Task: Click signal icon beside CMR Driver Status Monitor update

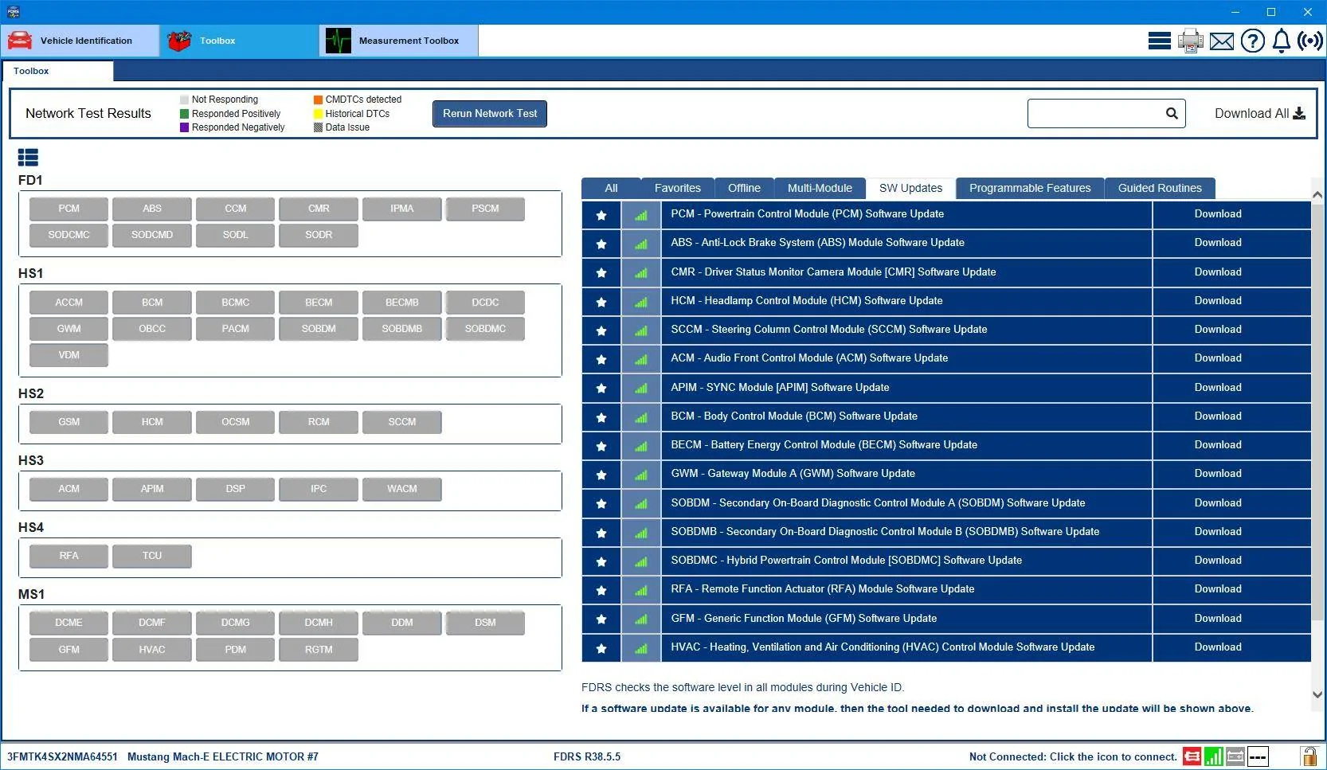Action: coord(641,272)
